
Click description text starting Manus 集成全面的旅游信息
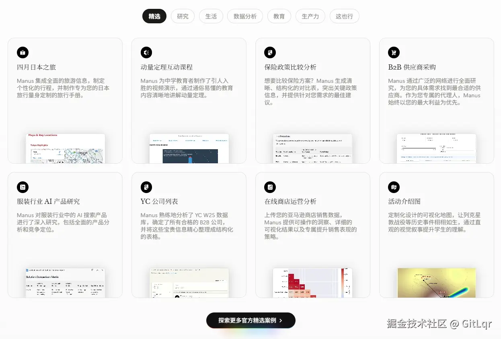pyautogui.click(x=63, y=88)
